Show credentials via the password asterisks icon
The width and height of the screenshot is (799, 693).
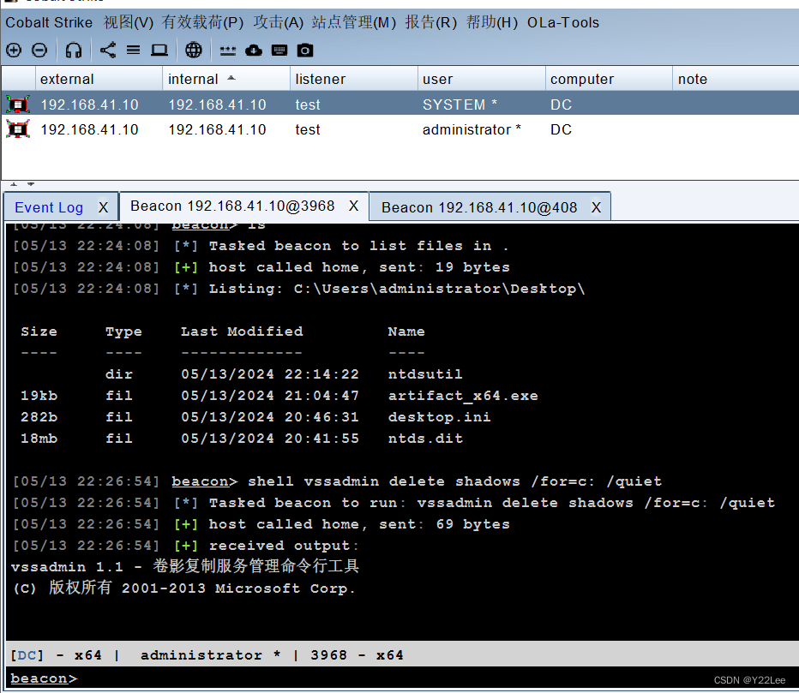(x=228, y=51)
